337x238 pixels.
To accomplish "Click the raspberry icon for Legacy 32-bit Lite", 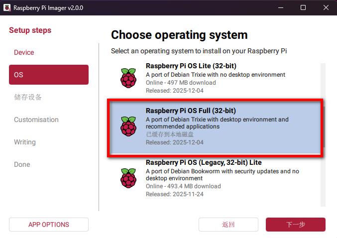I will 128,178.
